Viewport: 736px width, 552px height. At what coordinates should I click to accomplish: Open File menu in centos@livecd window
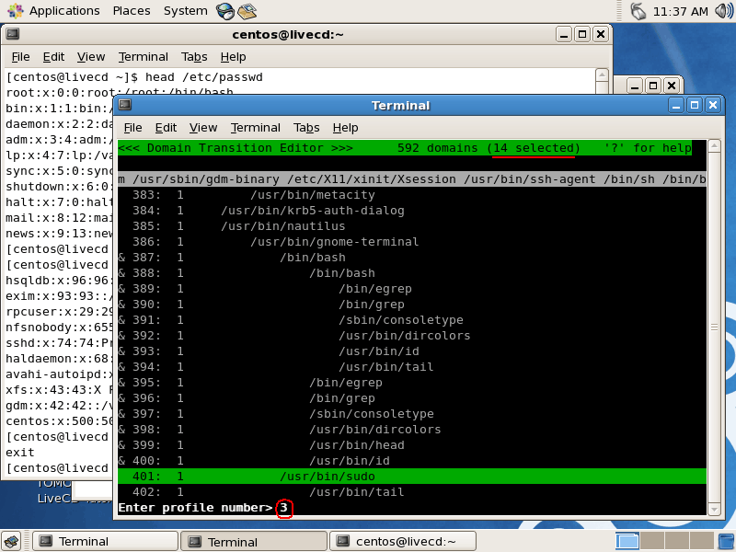click(x=20, y=57)
